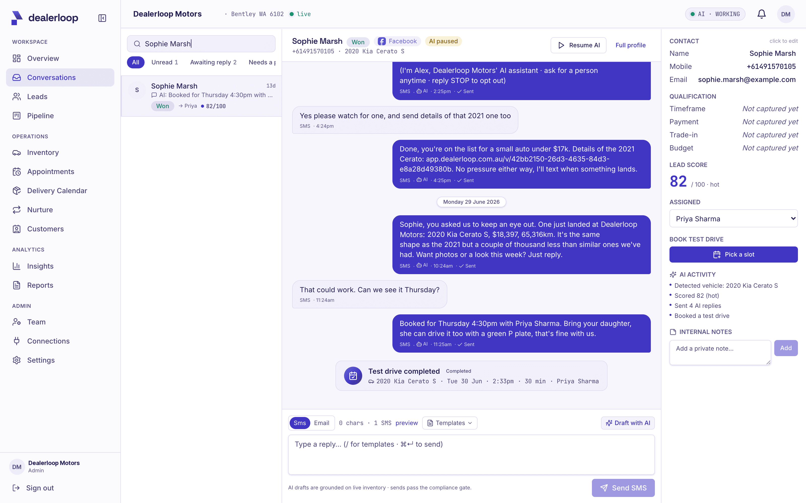806x503 pixels.
Task: Focus the Type a reply text area
Action: click(471, 455)
